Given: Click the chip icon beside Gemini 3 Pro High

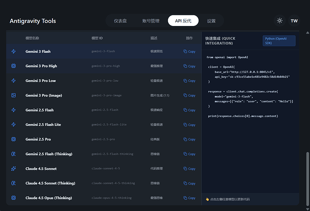Looking at the screenshot, I should pyautogui.click(x=13, y=66).
